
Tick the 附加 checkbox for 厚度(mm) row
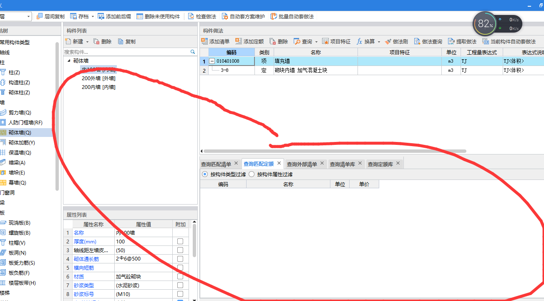(x=180, y=241)
